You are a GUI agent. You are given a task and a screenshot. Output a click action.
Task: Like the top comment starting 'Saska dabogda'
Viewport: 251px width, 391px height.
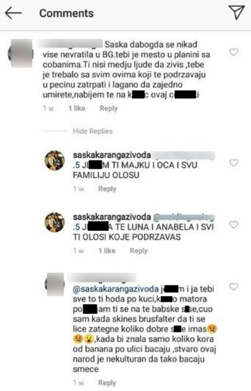point(234,52)
